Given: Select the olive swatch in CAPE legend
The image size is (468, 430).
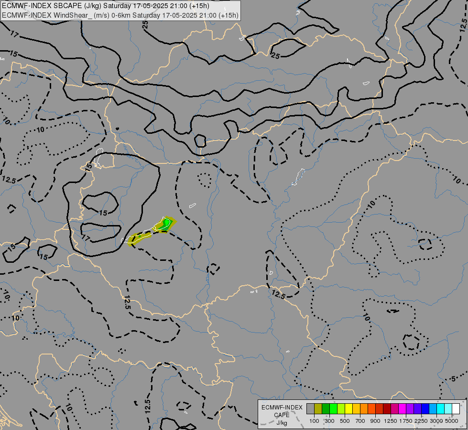Looking at the screenshot, I should (318, 409).
